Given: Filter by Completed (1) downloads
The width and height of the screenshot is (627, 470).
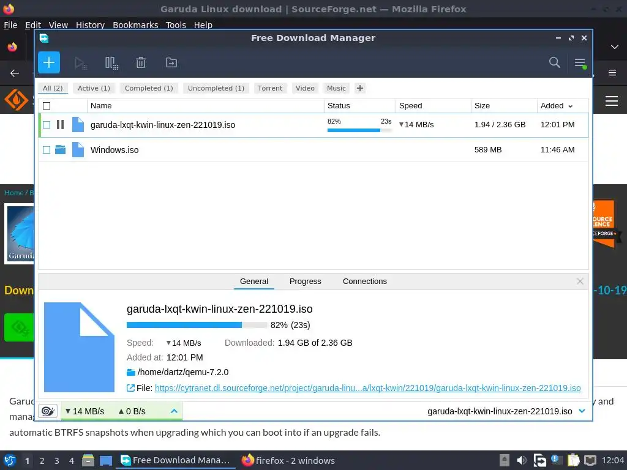Looking at the screenshot, I should coord(149,88).
